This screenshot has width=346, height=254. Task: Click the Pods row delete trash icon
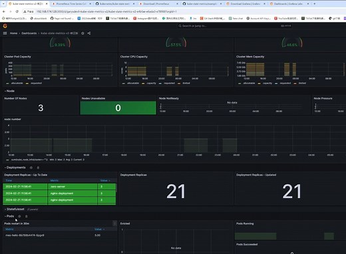[26, 216]
